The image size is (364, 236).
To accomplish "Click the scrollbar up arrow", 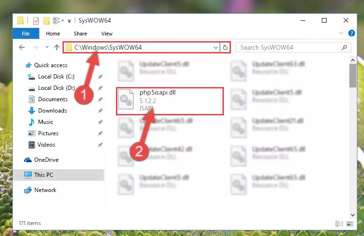I will pos(353,60).
